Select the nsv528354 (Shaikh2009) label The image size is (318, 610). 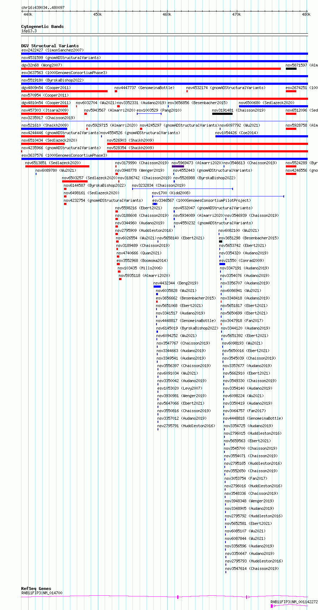click(131, 148)
